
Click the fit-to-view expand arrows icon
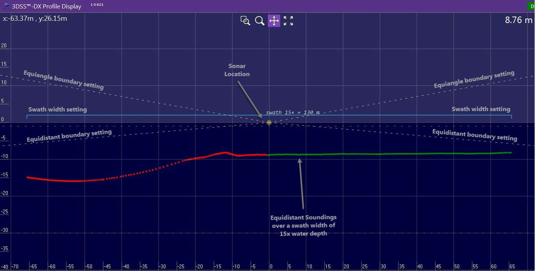click(x=288, y=21)
